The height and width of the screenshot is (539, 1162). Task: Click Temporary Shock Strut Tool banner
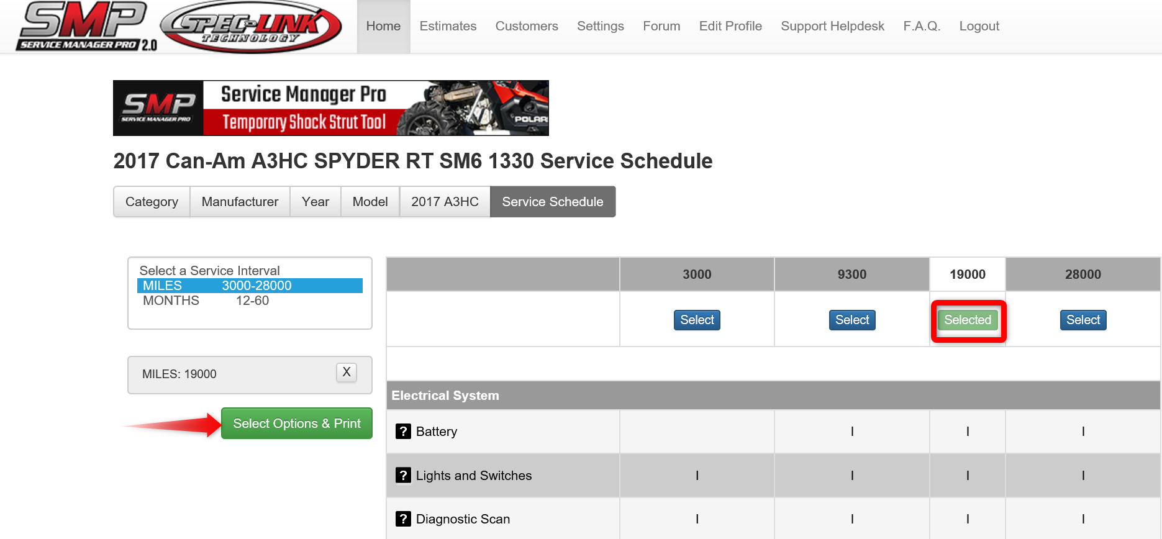pos(331,108)
